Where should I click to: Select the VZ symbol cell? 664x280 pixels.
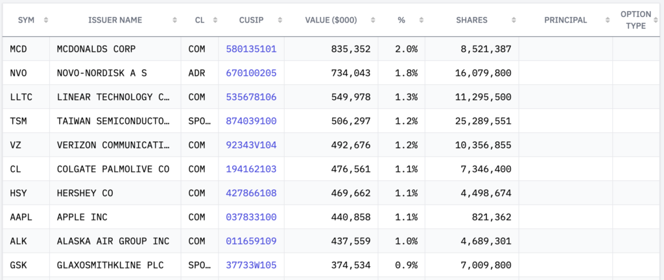[26, 145]
